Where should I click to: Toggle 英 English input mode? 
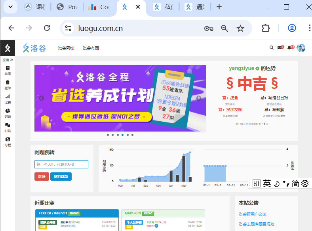267,183
